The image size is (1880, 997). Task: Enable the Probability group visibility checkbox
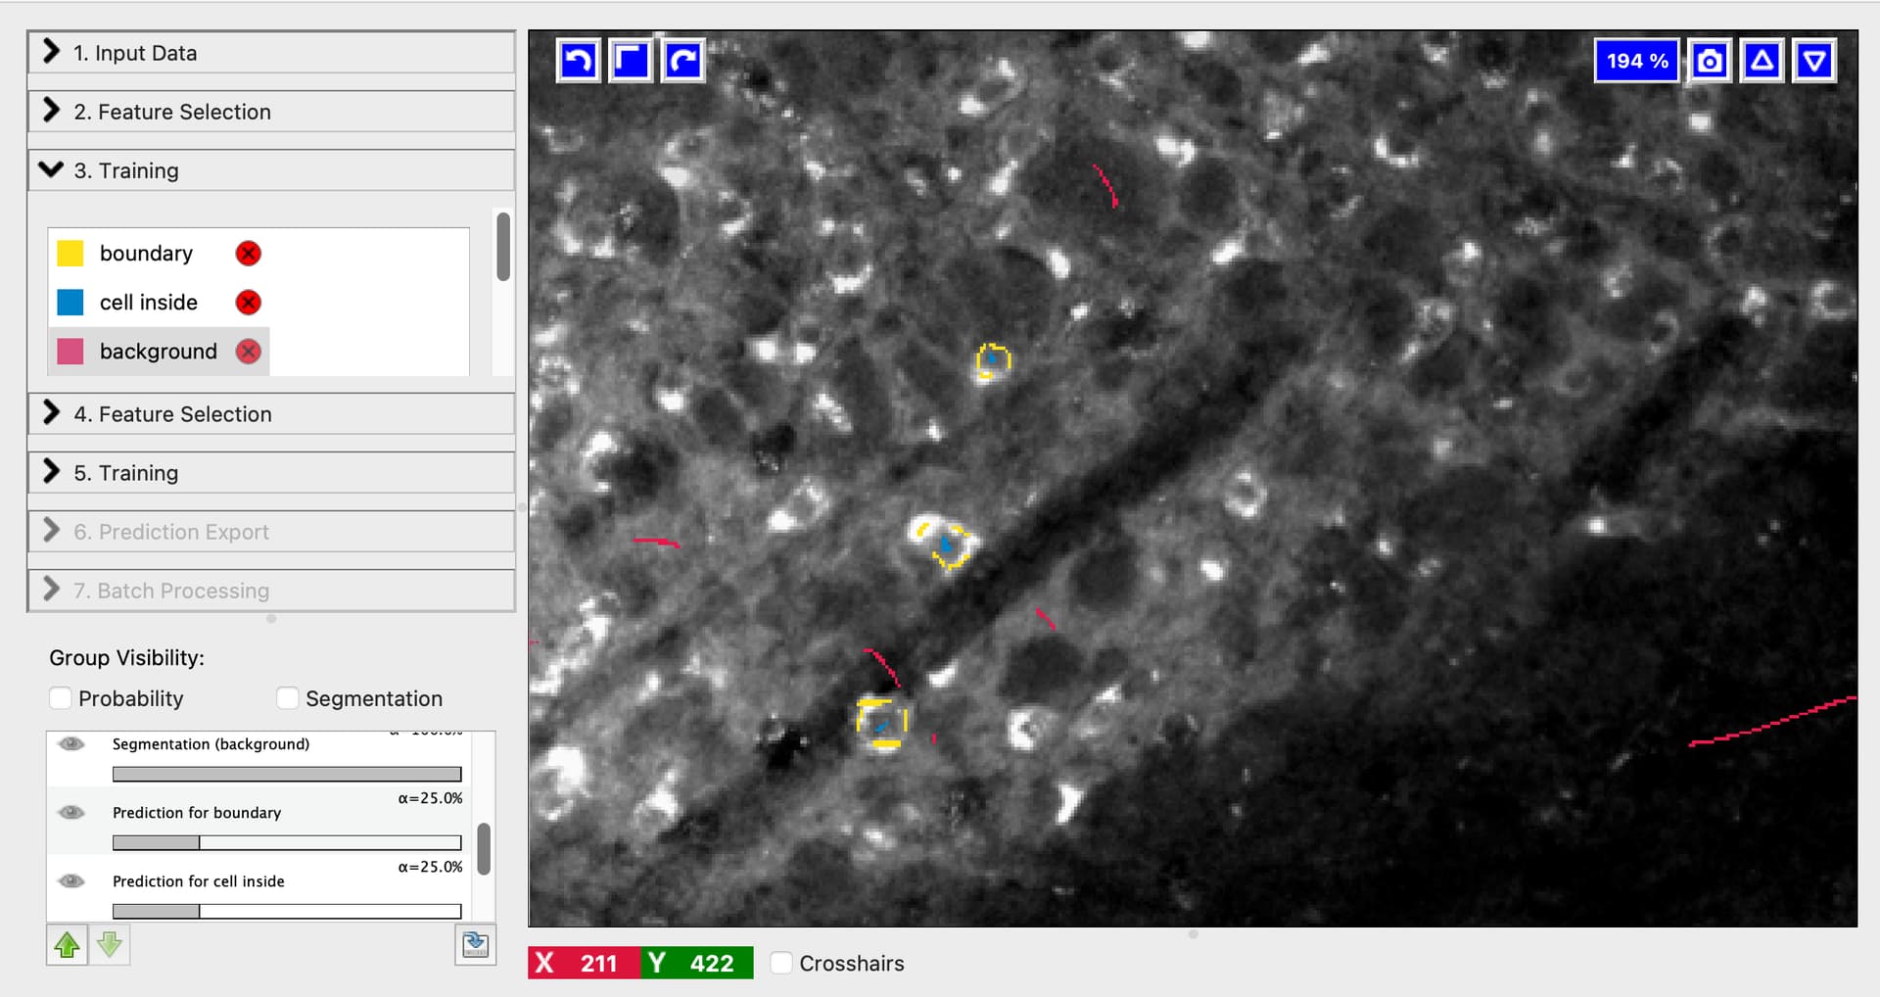pos(61,698)
